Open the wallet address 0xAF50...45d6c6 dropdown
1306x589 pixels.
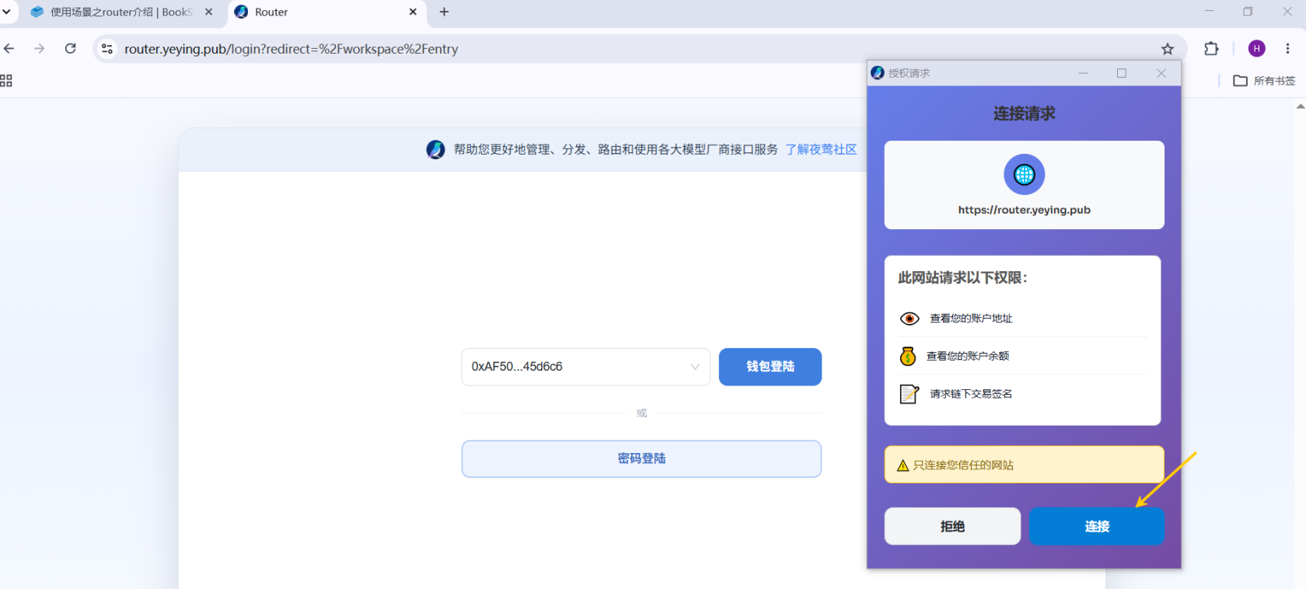tap(585, 367)
